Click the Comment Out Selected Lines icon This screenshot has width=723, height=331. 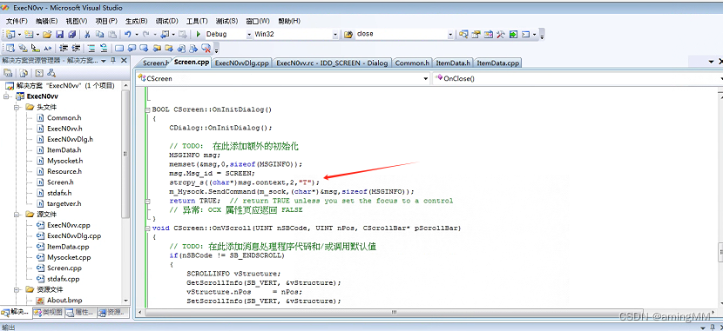(91, 48)
